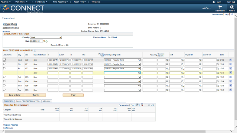Look up Override Reason for Wed 9/30 row
The image size is (237, 133).
click(x=167, y=60)
